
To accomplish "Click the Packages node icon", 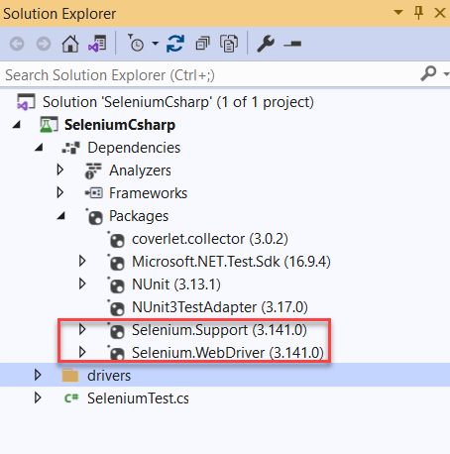I will coord(94,217).
